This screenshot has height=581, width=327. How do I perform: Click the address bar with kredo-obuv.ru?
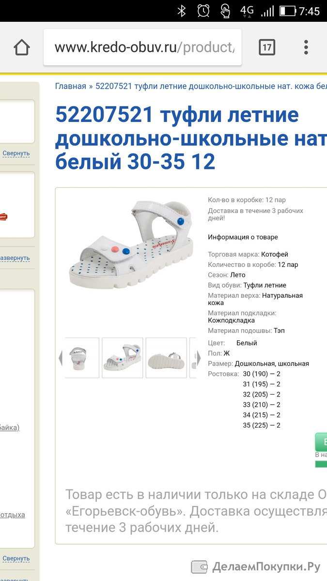[x=142, y=47]
